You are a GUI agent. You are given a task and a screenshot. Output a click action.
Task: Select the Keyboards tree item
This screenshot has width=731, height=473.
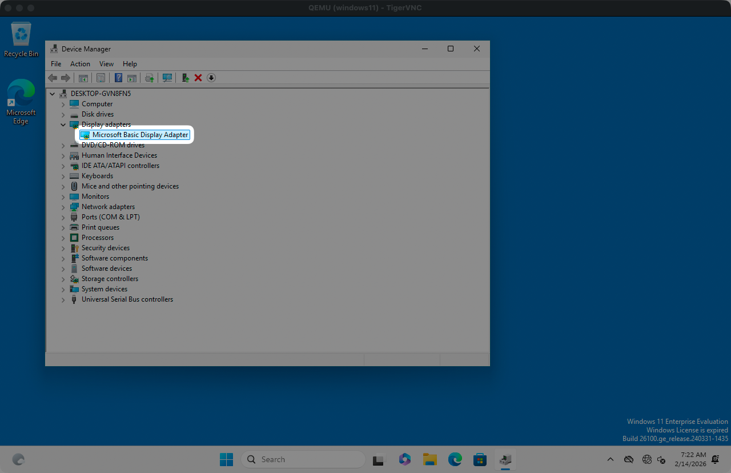pos(97,176)
